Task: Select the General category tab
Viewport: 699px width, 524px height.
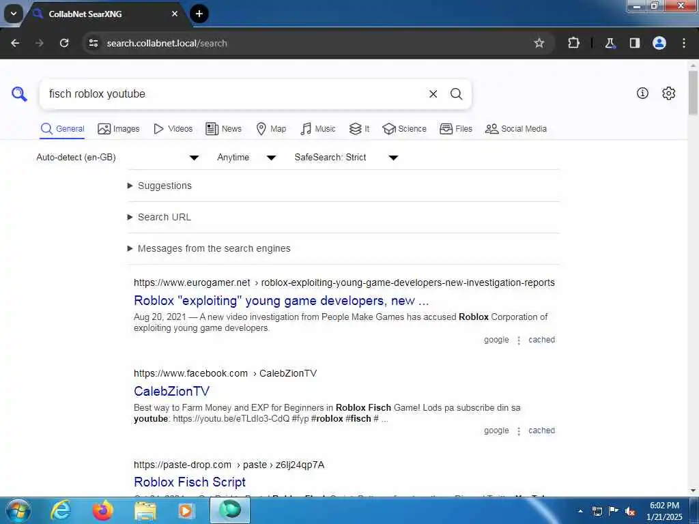Action: tap(62, 129)
